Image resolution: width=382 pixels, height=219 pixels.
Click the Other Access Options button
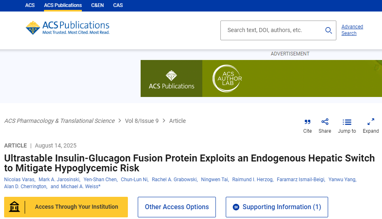(x=176, y=207)
